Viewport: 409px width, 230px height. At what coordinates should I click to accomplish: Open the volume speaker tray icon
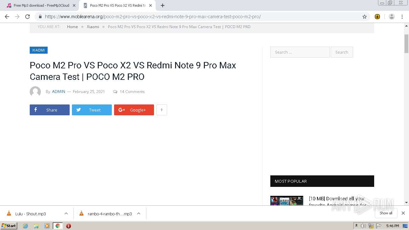363,226
